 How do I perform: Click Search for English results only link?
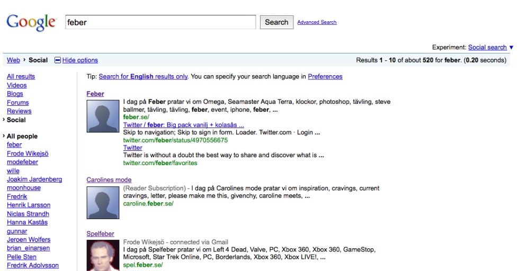pos(143,77)
